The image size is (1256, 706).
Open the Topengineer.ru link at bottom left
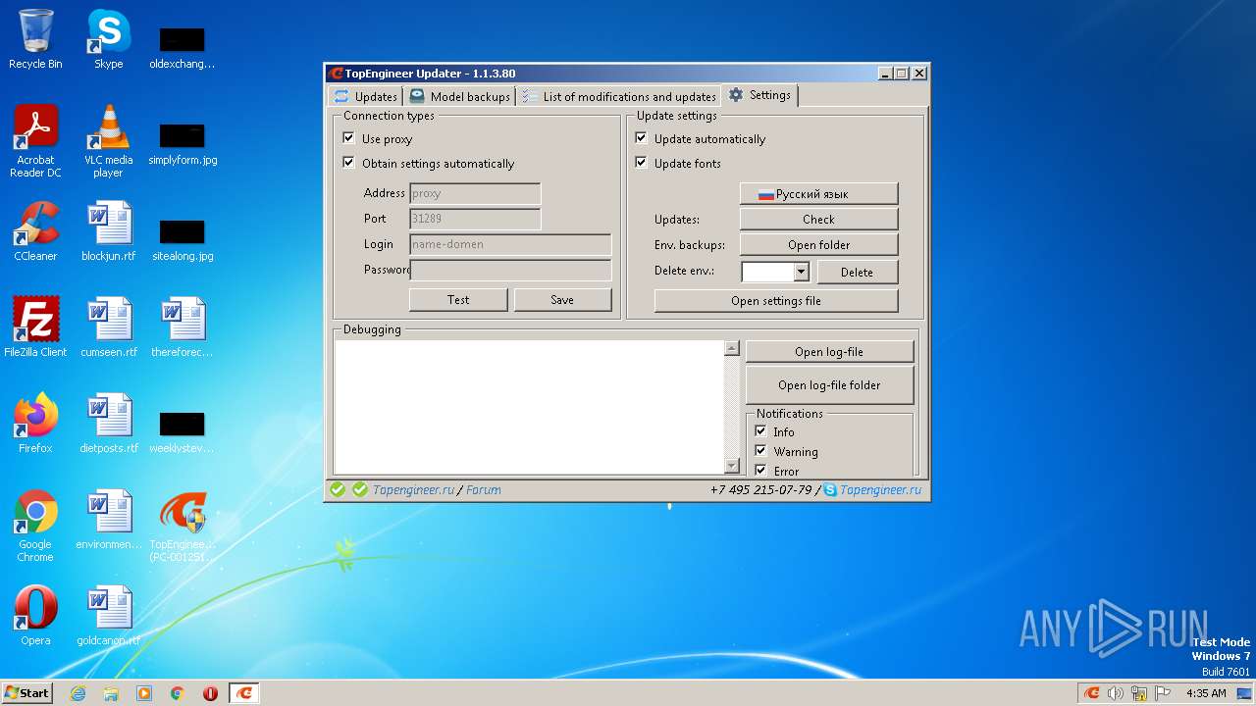[413, 489]
